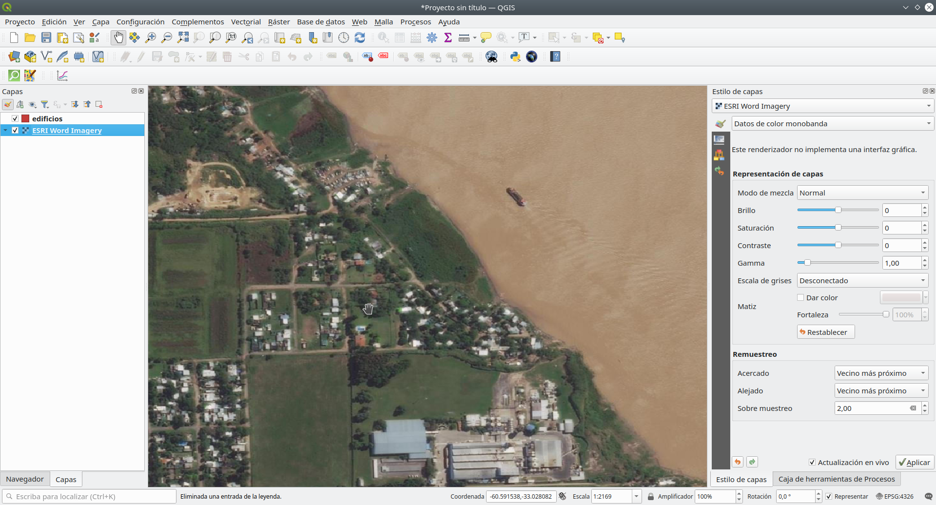Image resolution: width=936 pixels, height=505 pixels.
Task: Clear the Sobre muestreo value
Action: point(913,408)
